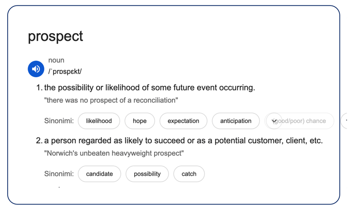This screenshot has height=209, width=348.
Task: Click the second definition about potential customer
Action: point(184,140)
